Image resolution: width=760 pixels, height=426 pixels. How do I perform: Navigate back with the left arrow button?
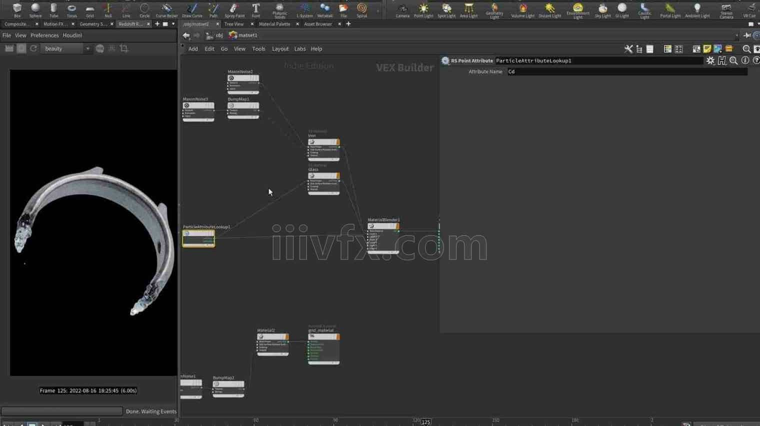pos(186,35)
